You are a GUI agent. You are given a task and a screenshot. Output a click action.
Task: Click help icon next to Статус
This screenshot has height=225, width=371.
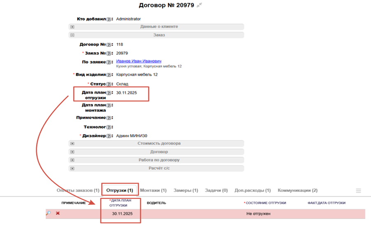[x=109, y=84]
